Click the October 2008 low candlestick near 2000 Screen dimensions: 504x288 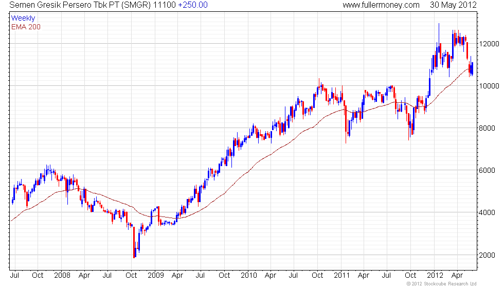pyautogui.click(x=134, y=243)
